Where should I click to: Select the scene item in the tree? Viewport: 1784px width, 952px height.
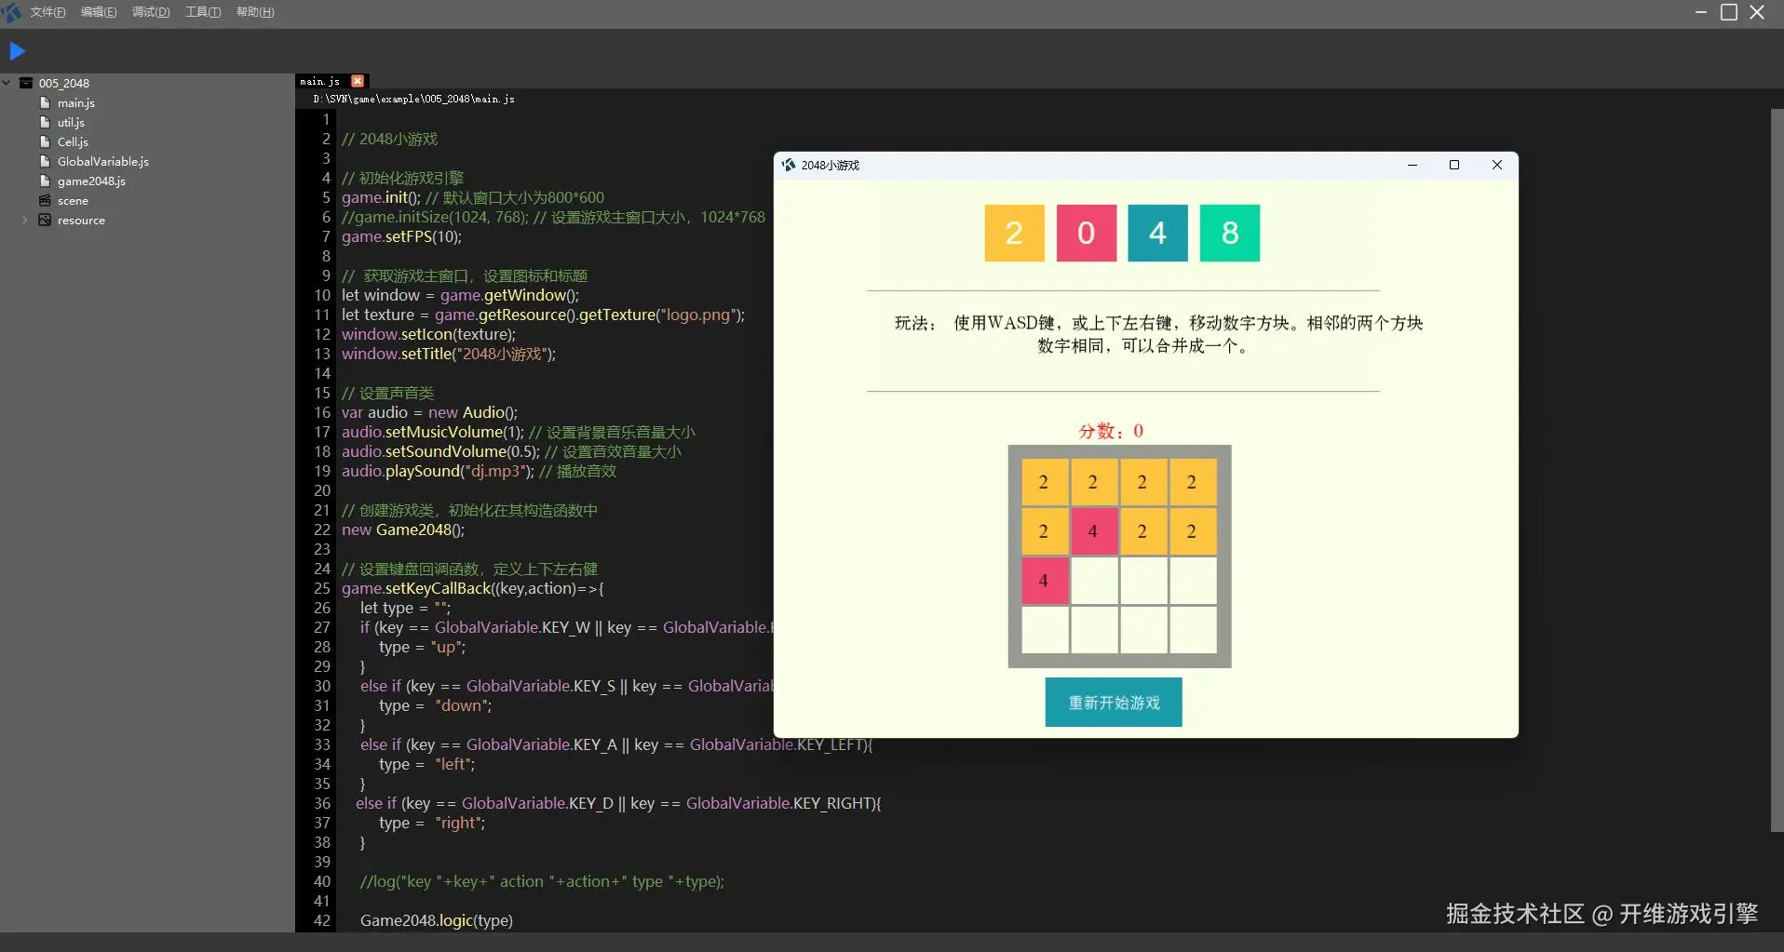coord(73,201)
